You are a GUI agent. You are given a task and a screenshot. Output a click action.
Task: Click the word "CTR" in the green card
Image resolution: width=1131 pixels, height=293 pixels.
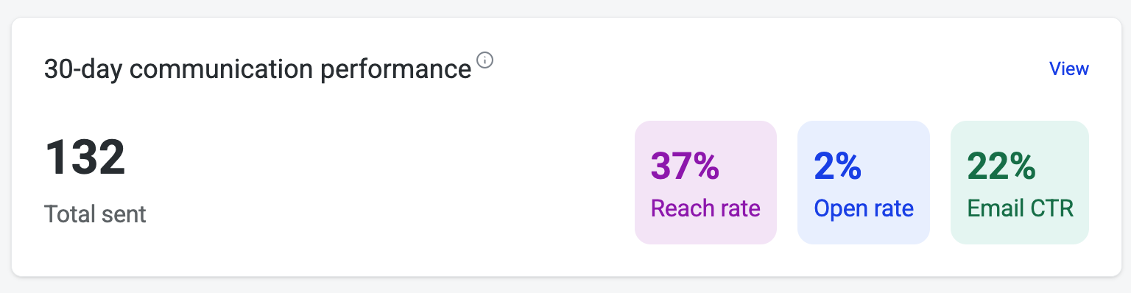pos(1051,208)
